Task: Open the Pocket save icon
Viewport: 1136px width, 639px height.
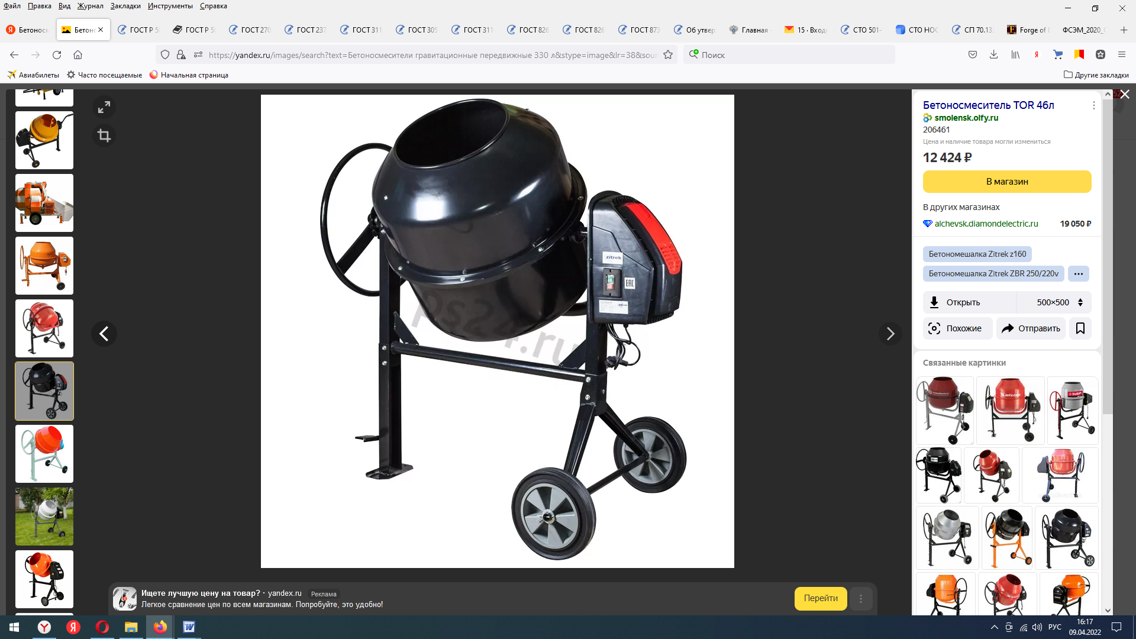Action: coord(973,55)
